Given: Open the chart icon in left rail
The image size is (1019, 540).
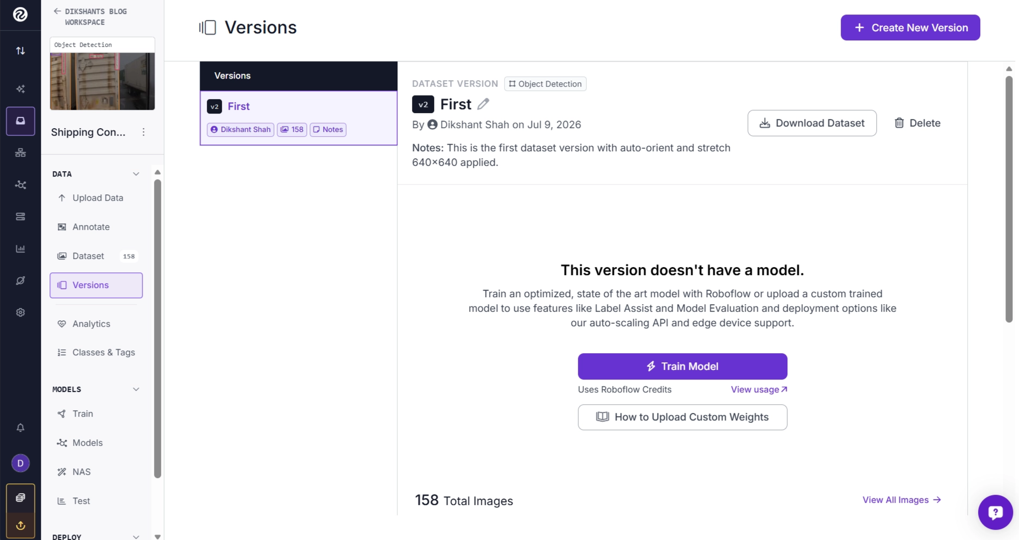Looking at the screenshot, I should 20,249.
